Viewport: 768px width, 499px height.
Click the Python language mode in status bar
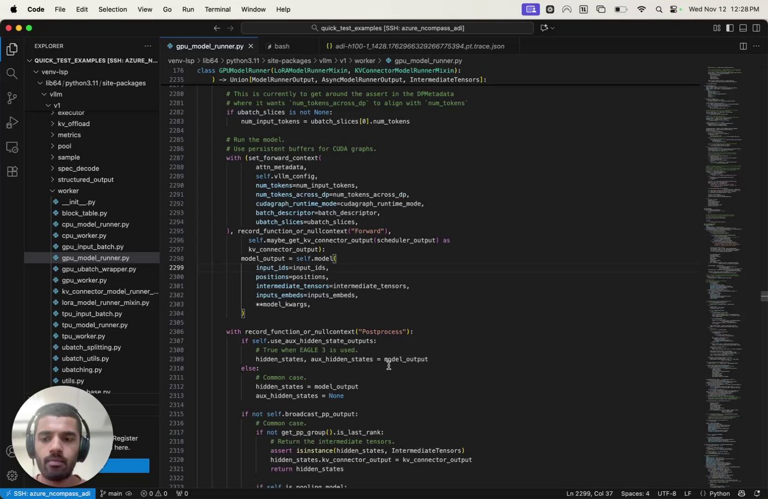[x=719, y=494]
